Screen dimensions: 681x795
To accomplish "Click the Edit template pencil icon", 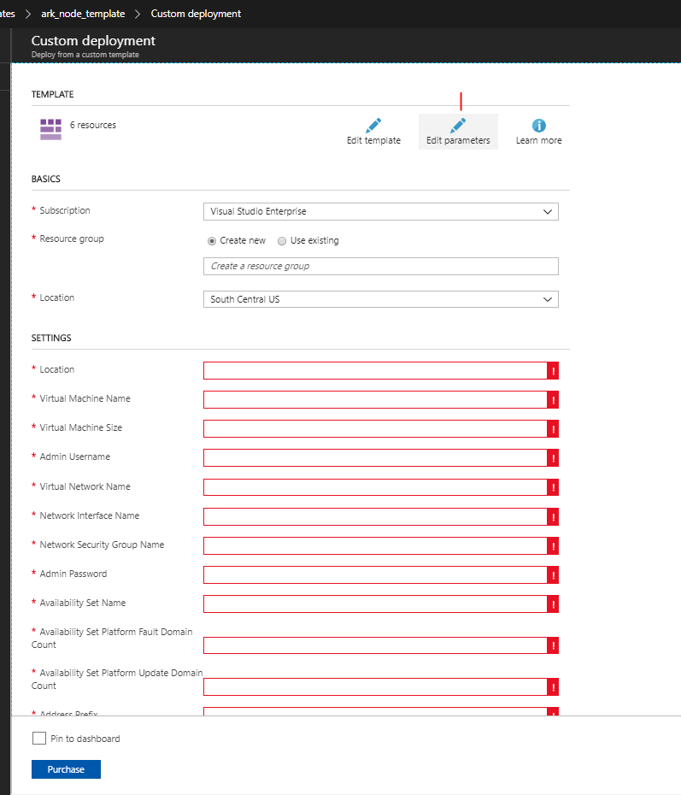I will 373,126.
